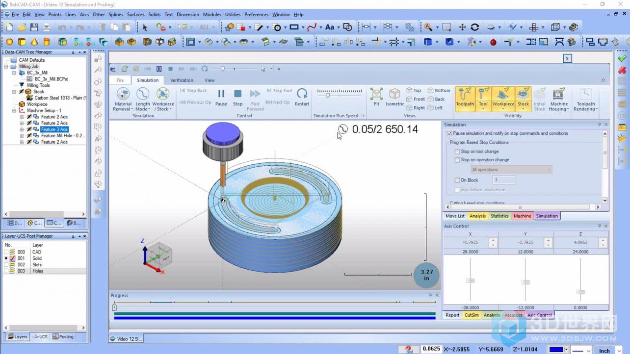Click the Step Fwd button

point(279,91)
